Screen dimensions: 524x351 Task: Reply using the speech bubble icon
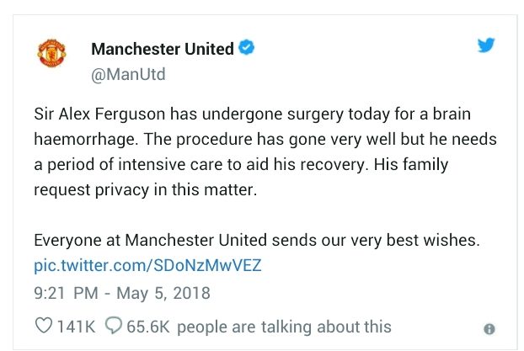point(115,327)
